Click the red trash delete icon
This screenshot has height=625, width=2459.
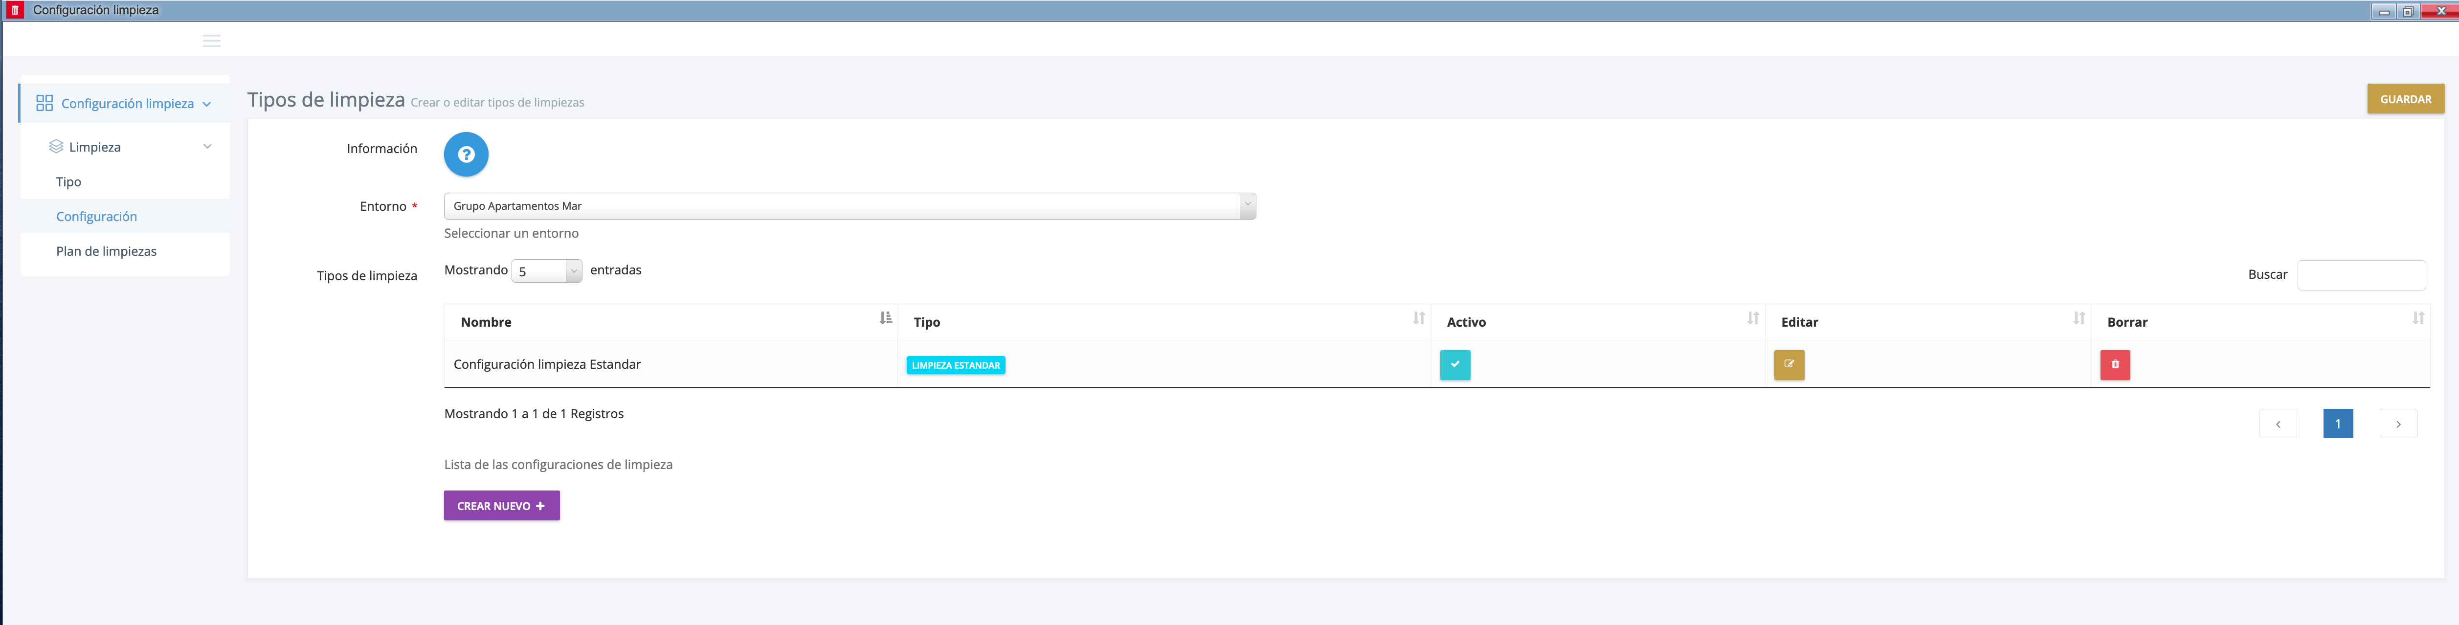2114,364
